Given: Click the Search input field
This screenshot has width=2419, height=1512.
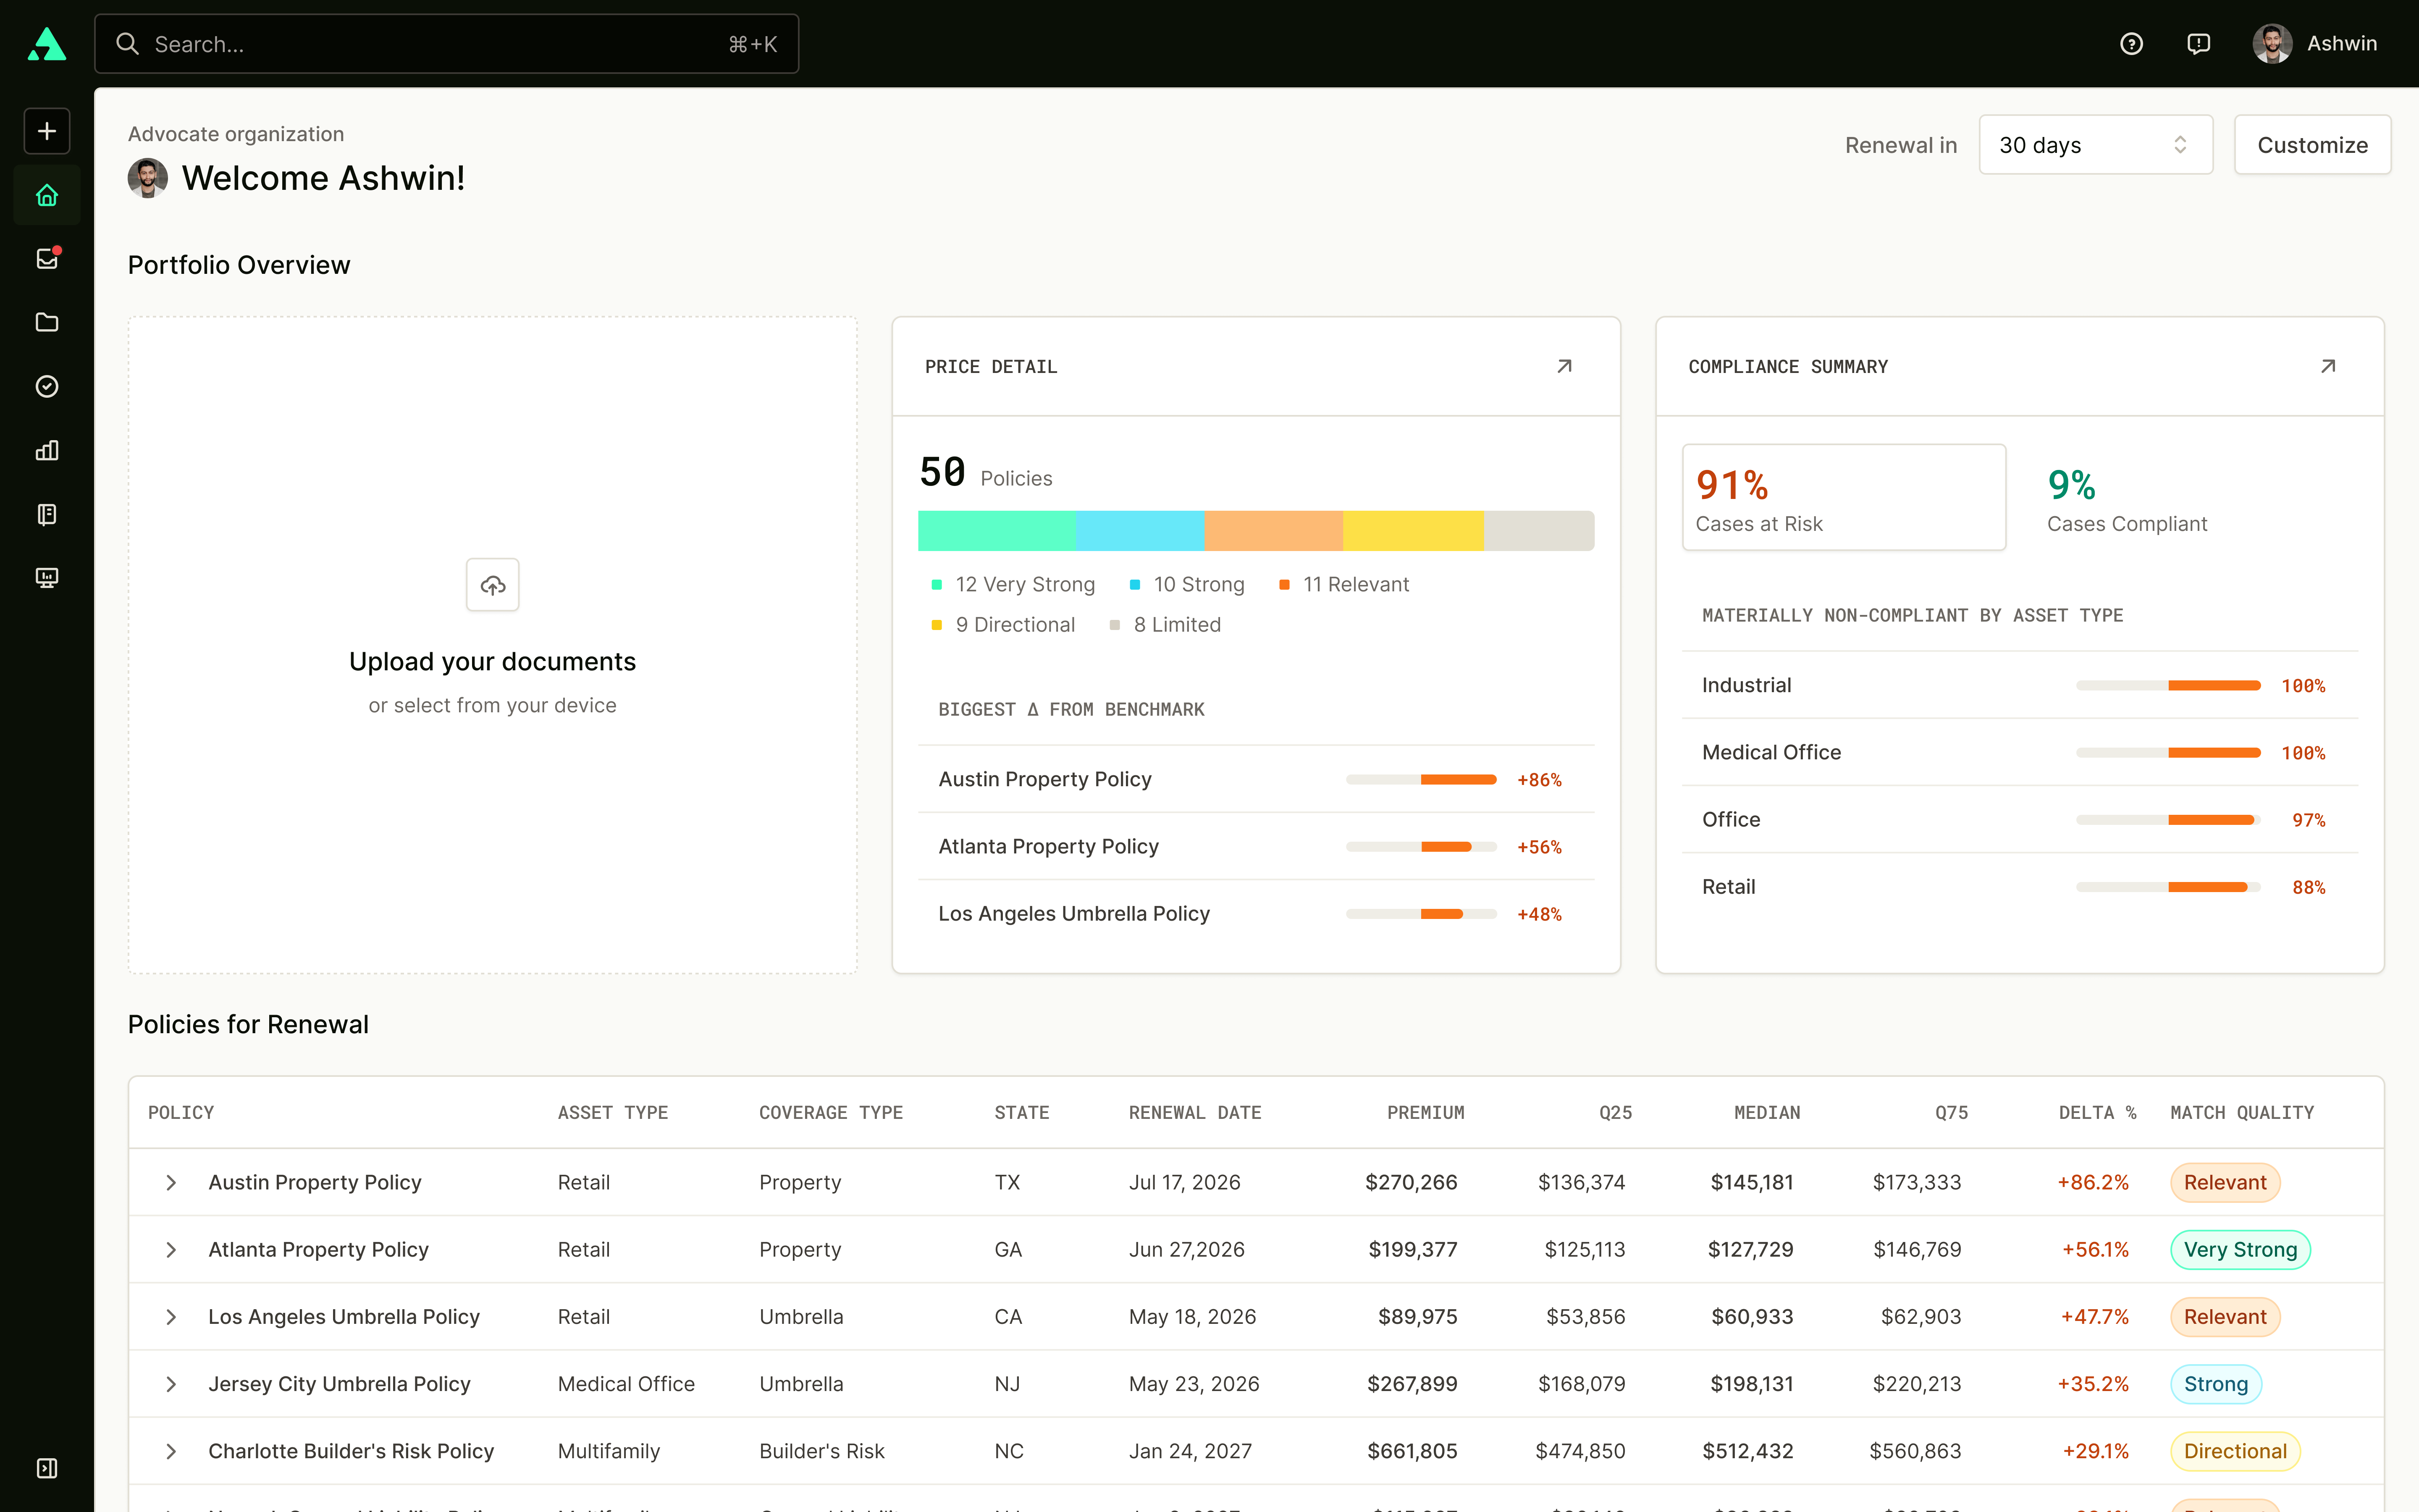Looking at the screenshot, I should point(447,44).
